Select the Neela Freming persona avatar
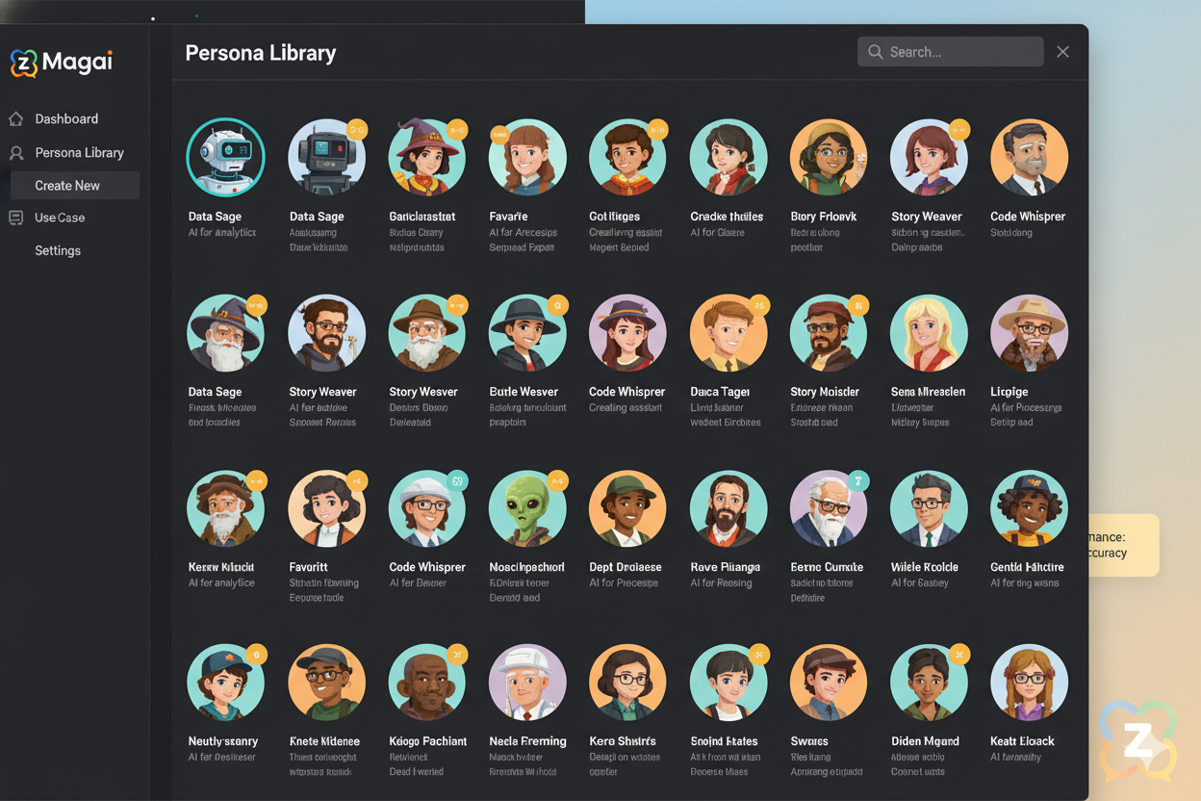This screenshot has width=1201, height=801. point(526,682)
